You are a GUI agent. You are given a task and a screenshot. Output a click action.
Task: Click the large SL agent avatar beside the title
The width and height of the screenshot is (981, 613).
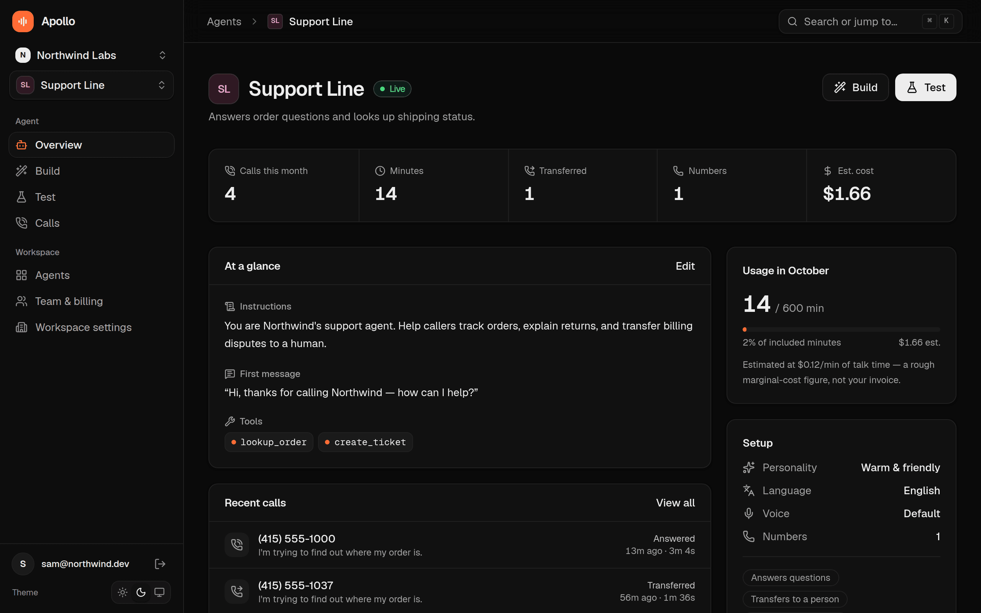(x=224, y=89)
